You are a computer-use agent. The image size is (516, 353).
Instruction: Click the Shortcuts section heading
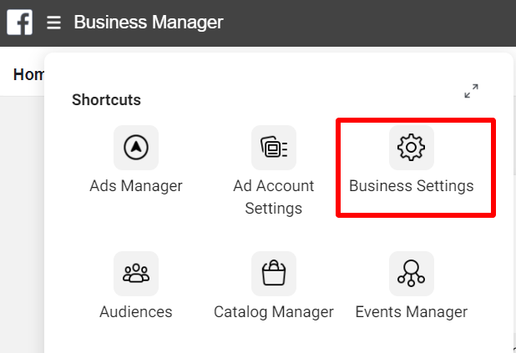coord(106,99)
